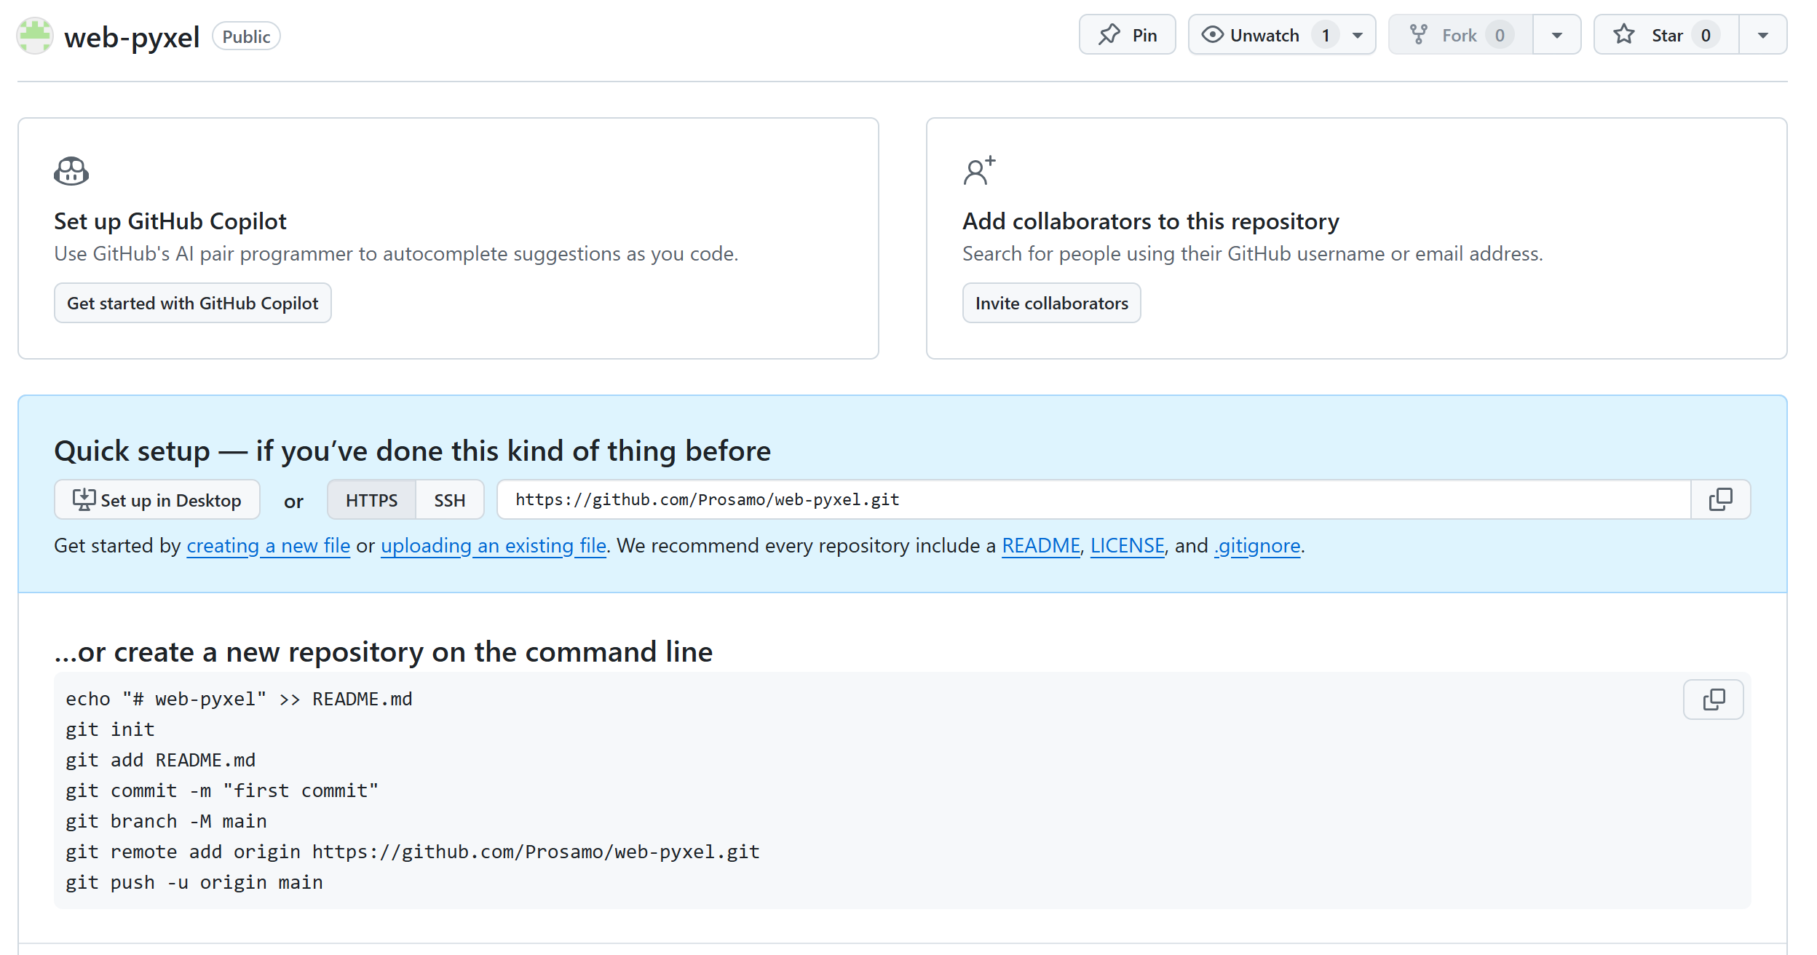Expand the Unwatch notifications dropdown arrow
Image resolution: width=1817 pixels, height=955 pixels.
[x=1357, y=35]
